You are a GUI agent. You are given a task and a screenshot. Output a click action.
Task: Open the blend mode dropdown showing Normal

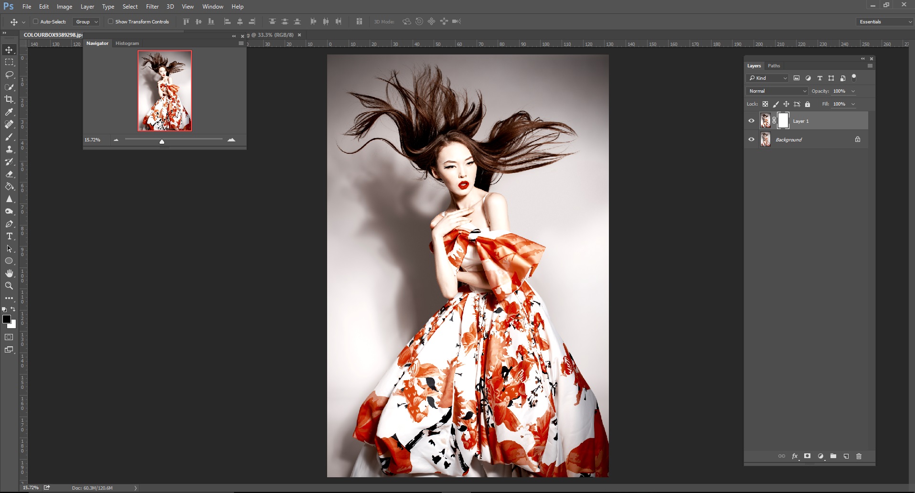[777, 91]
